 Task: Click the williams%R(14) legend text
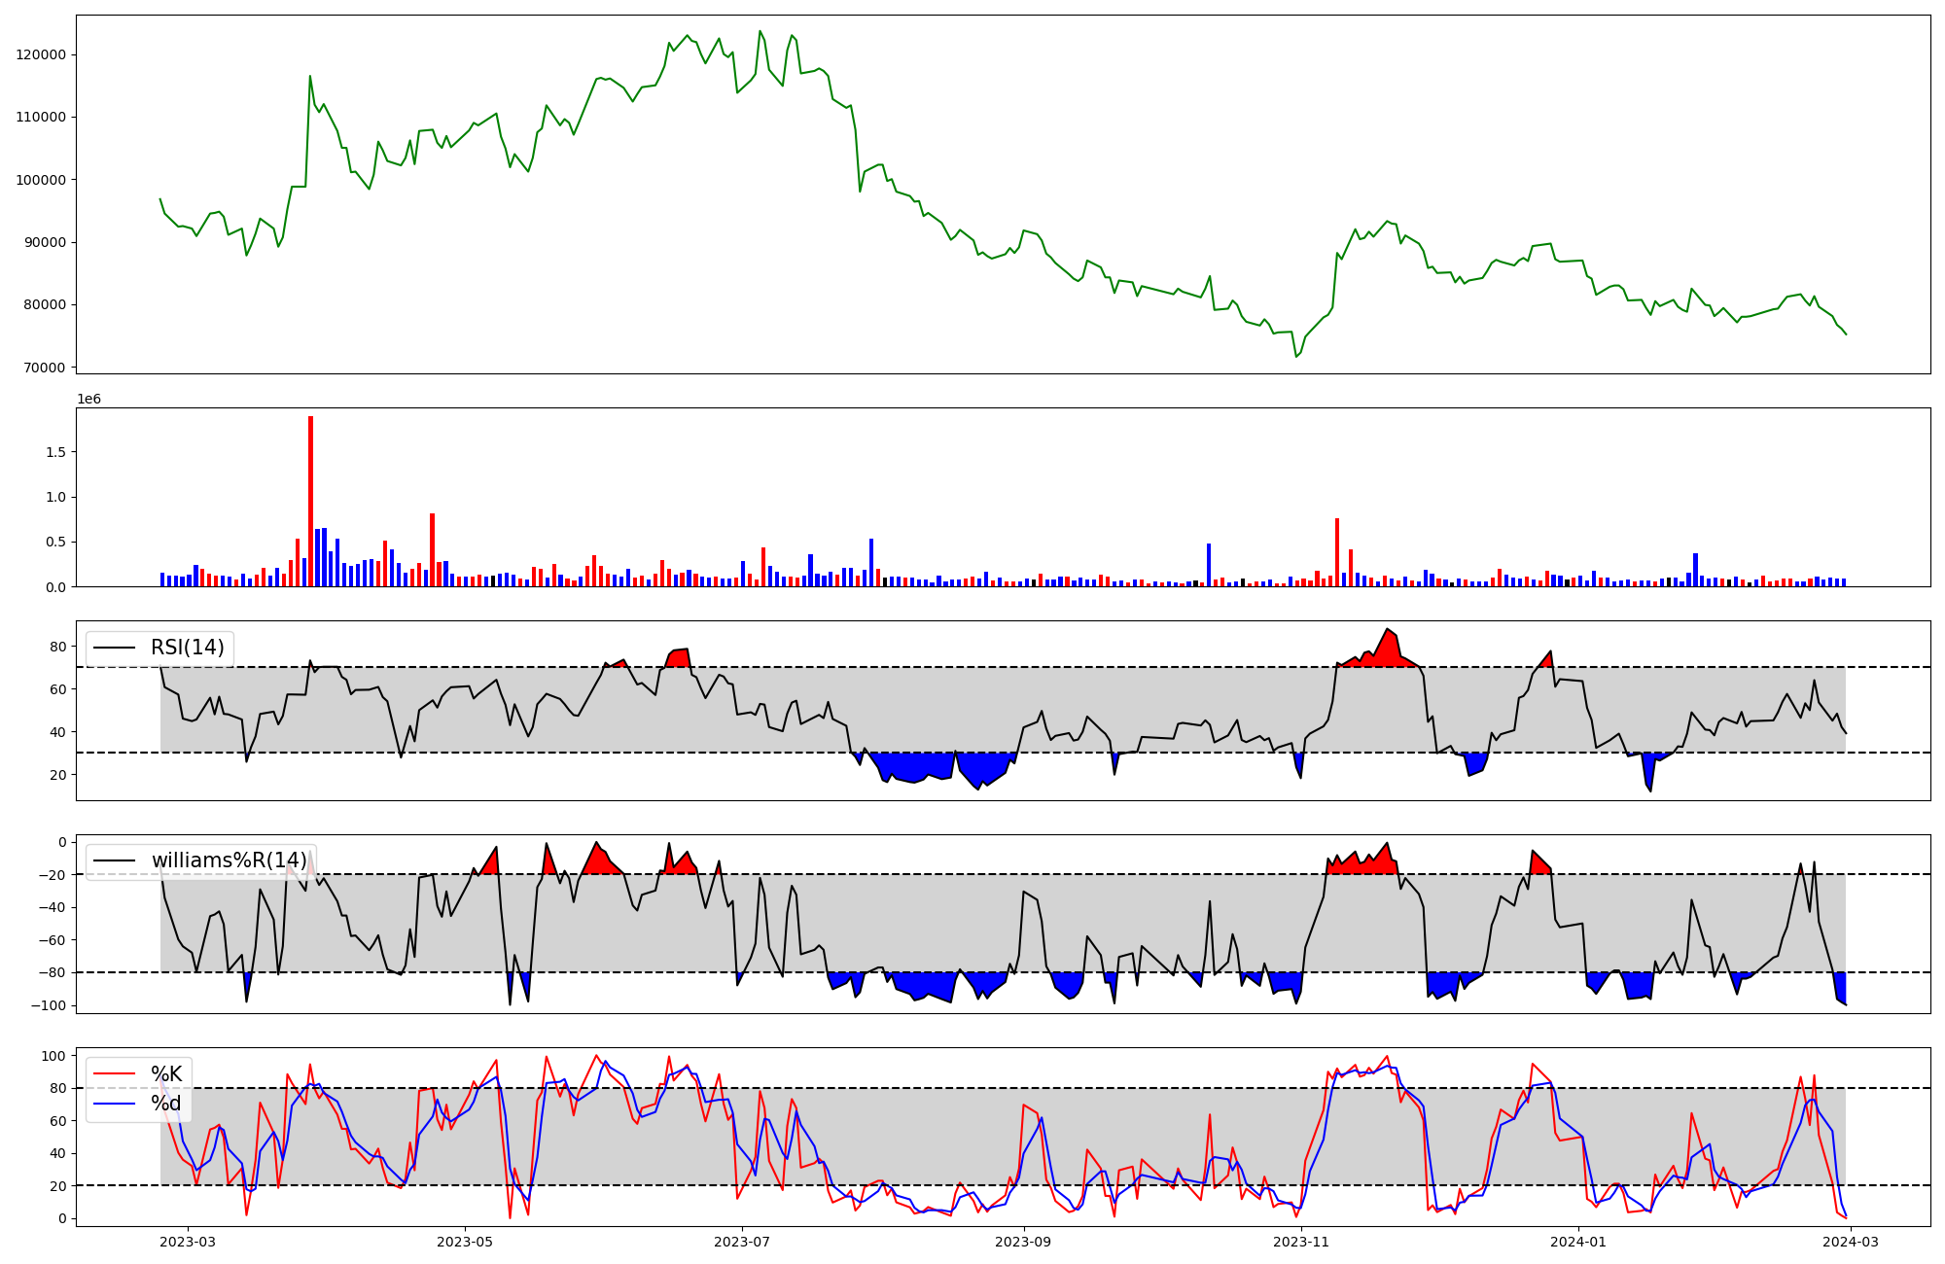point(229,860)
